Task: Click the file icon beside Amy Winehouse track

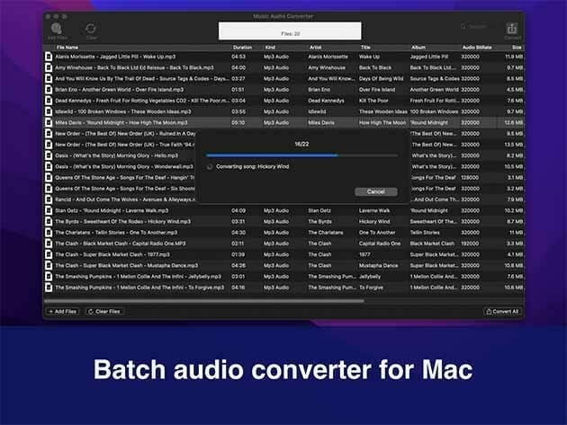Action: pyautogui.click(x=49, y=67)
